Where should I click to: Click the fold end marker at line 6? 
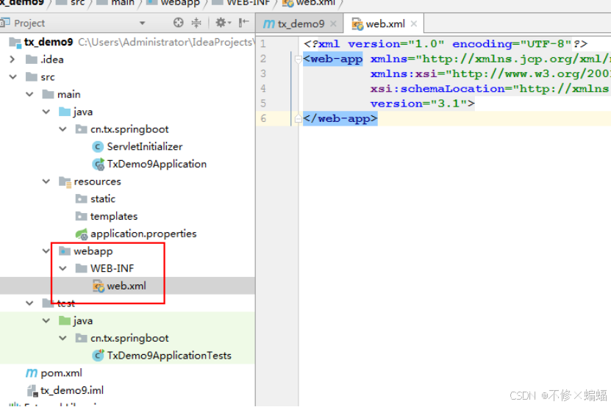click(298, 118)
